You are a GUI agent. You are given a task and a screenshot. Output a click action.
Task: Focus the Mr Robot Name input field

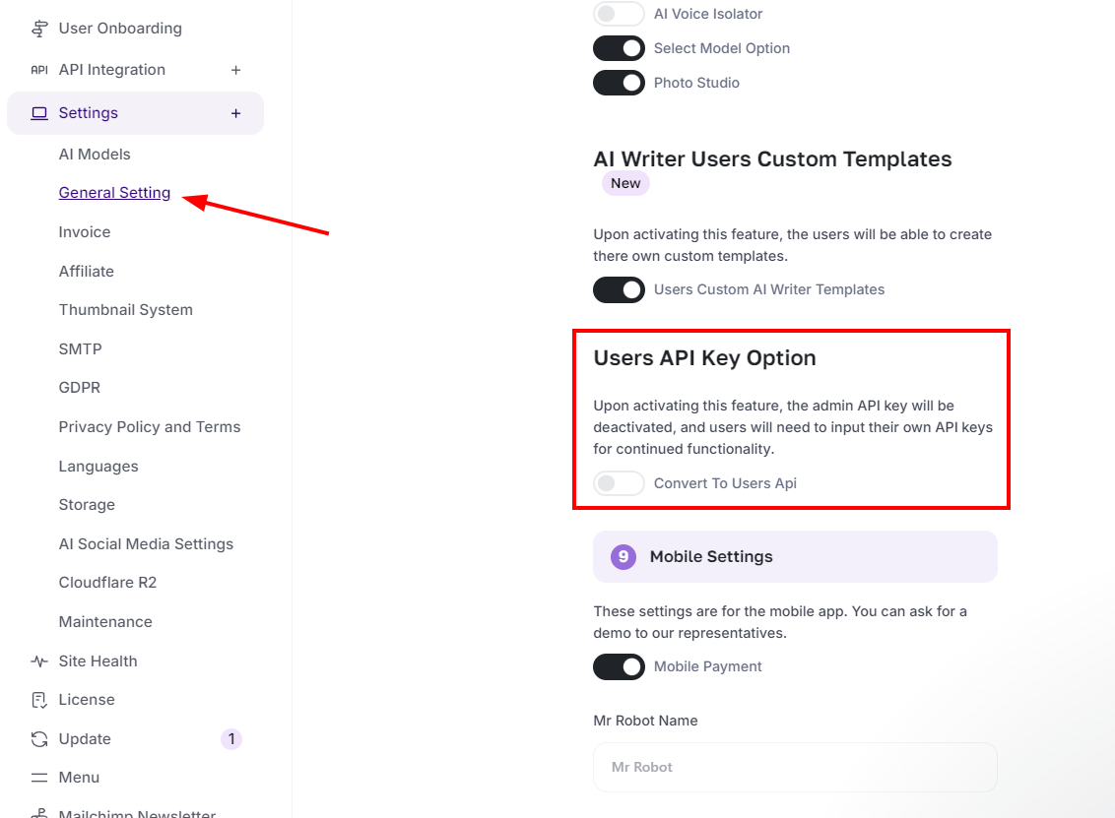point(794,767)
